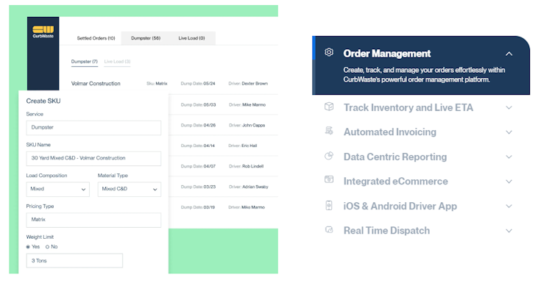Expand Track Inventory and Live ETA chevron
The height and width of the screenshot is (305, 552).
(509, 107)
